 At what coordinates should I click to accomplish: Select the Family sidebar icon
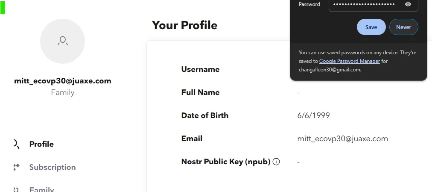[x=16, y=189]
